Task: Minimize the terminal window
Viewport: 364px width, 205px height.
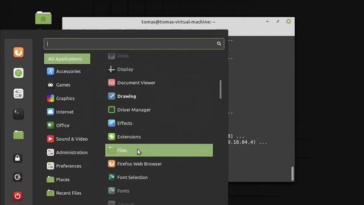Action: click(x=267, y=22)
